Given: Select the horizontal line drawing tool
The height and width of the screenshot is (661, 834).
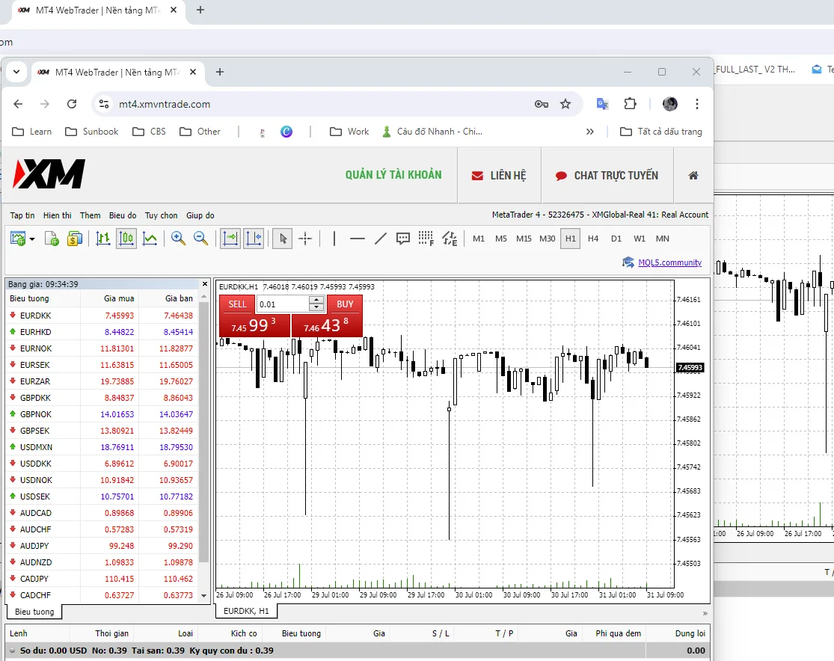Looking at the screenshot, I should 358,239.
